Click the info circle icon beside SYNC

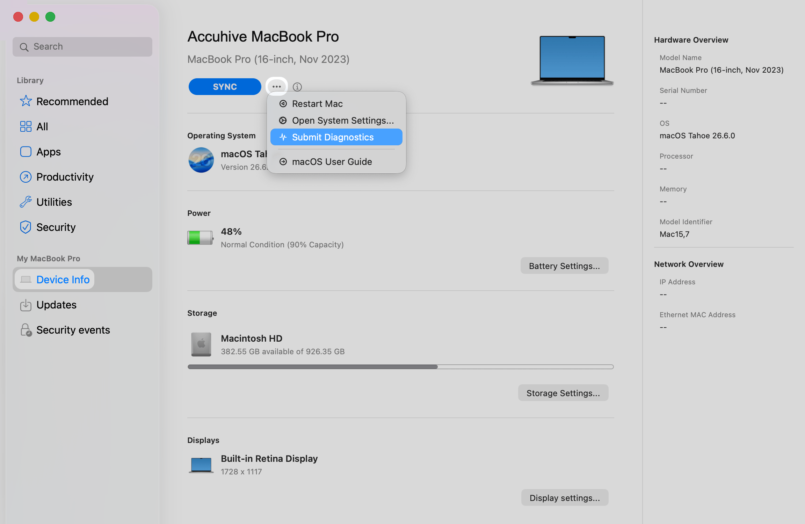point(297,87)
